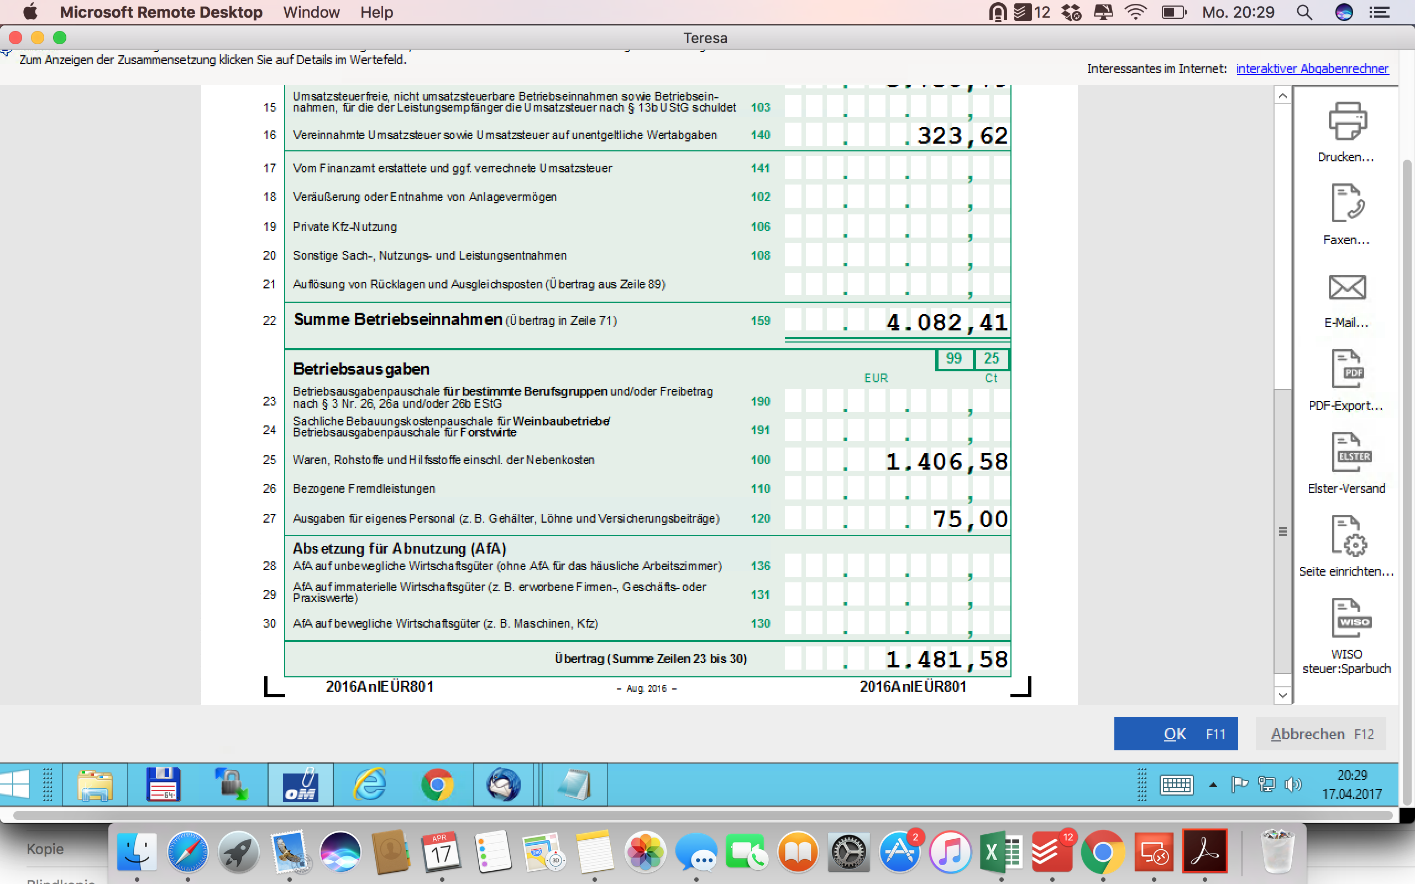Click the Action Center flag icon
Image resolution: width=1415 pixels, height=884 pixels.
tap(1239, 784)
